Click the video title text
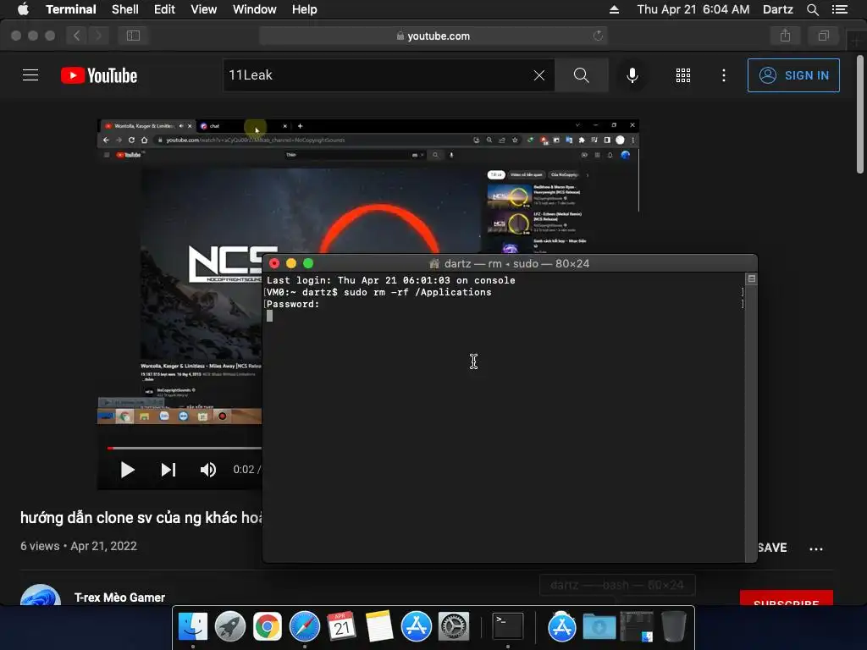867x650 pixels. (141, 518)
